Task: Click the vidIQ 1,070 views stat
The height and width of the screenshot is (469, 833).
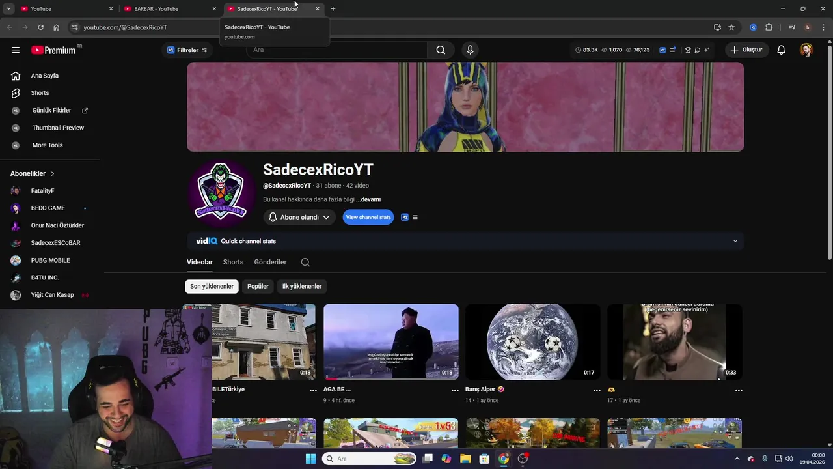Action: coord(612,50)
